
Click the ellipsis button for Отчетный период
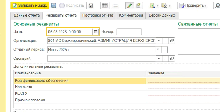coord(164,50)
